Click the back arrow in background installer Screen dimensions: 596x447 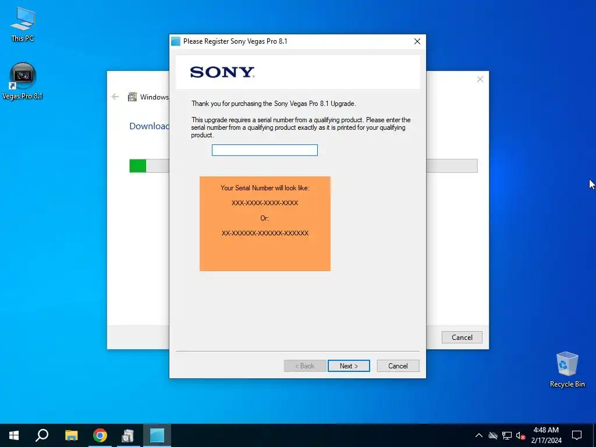[x=115, y=97]
